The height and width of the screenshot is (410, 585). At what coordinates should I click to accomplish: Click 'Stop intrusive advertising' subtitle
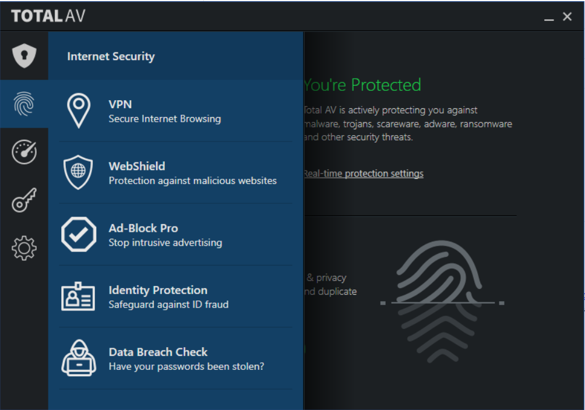pyautogui.click(x=165, y=242)
